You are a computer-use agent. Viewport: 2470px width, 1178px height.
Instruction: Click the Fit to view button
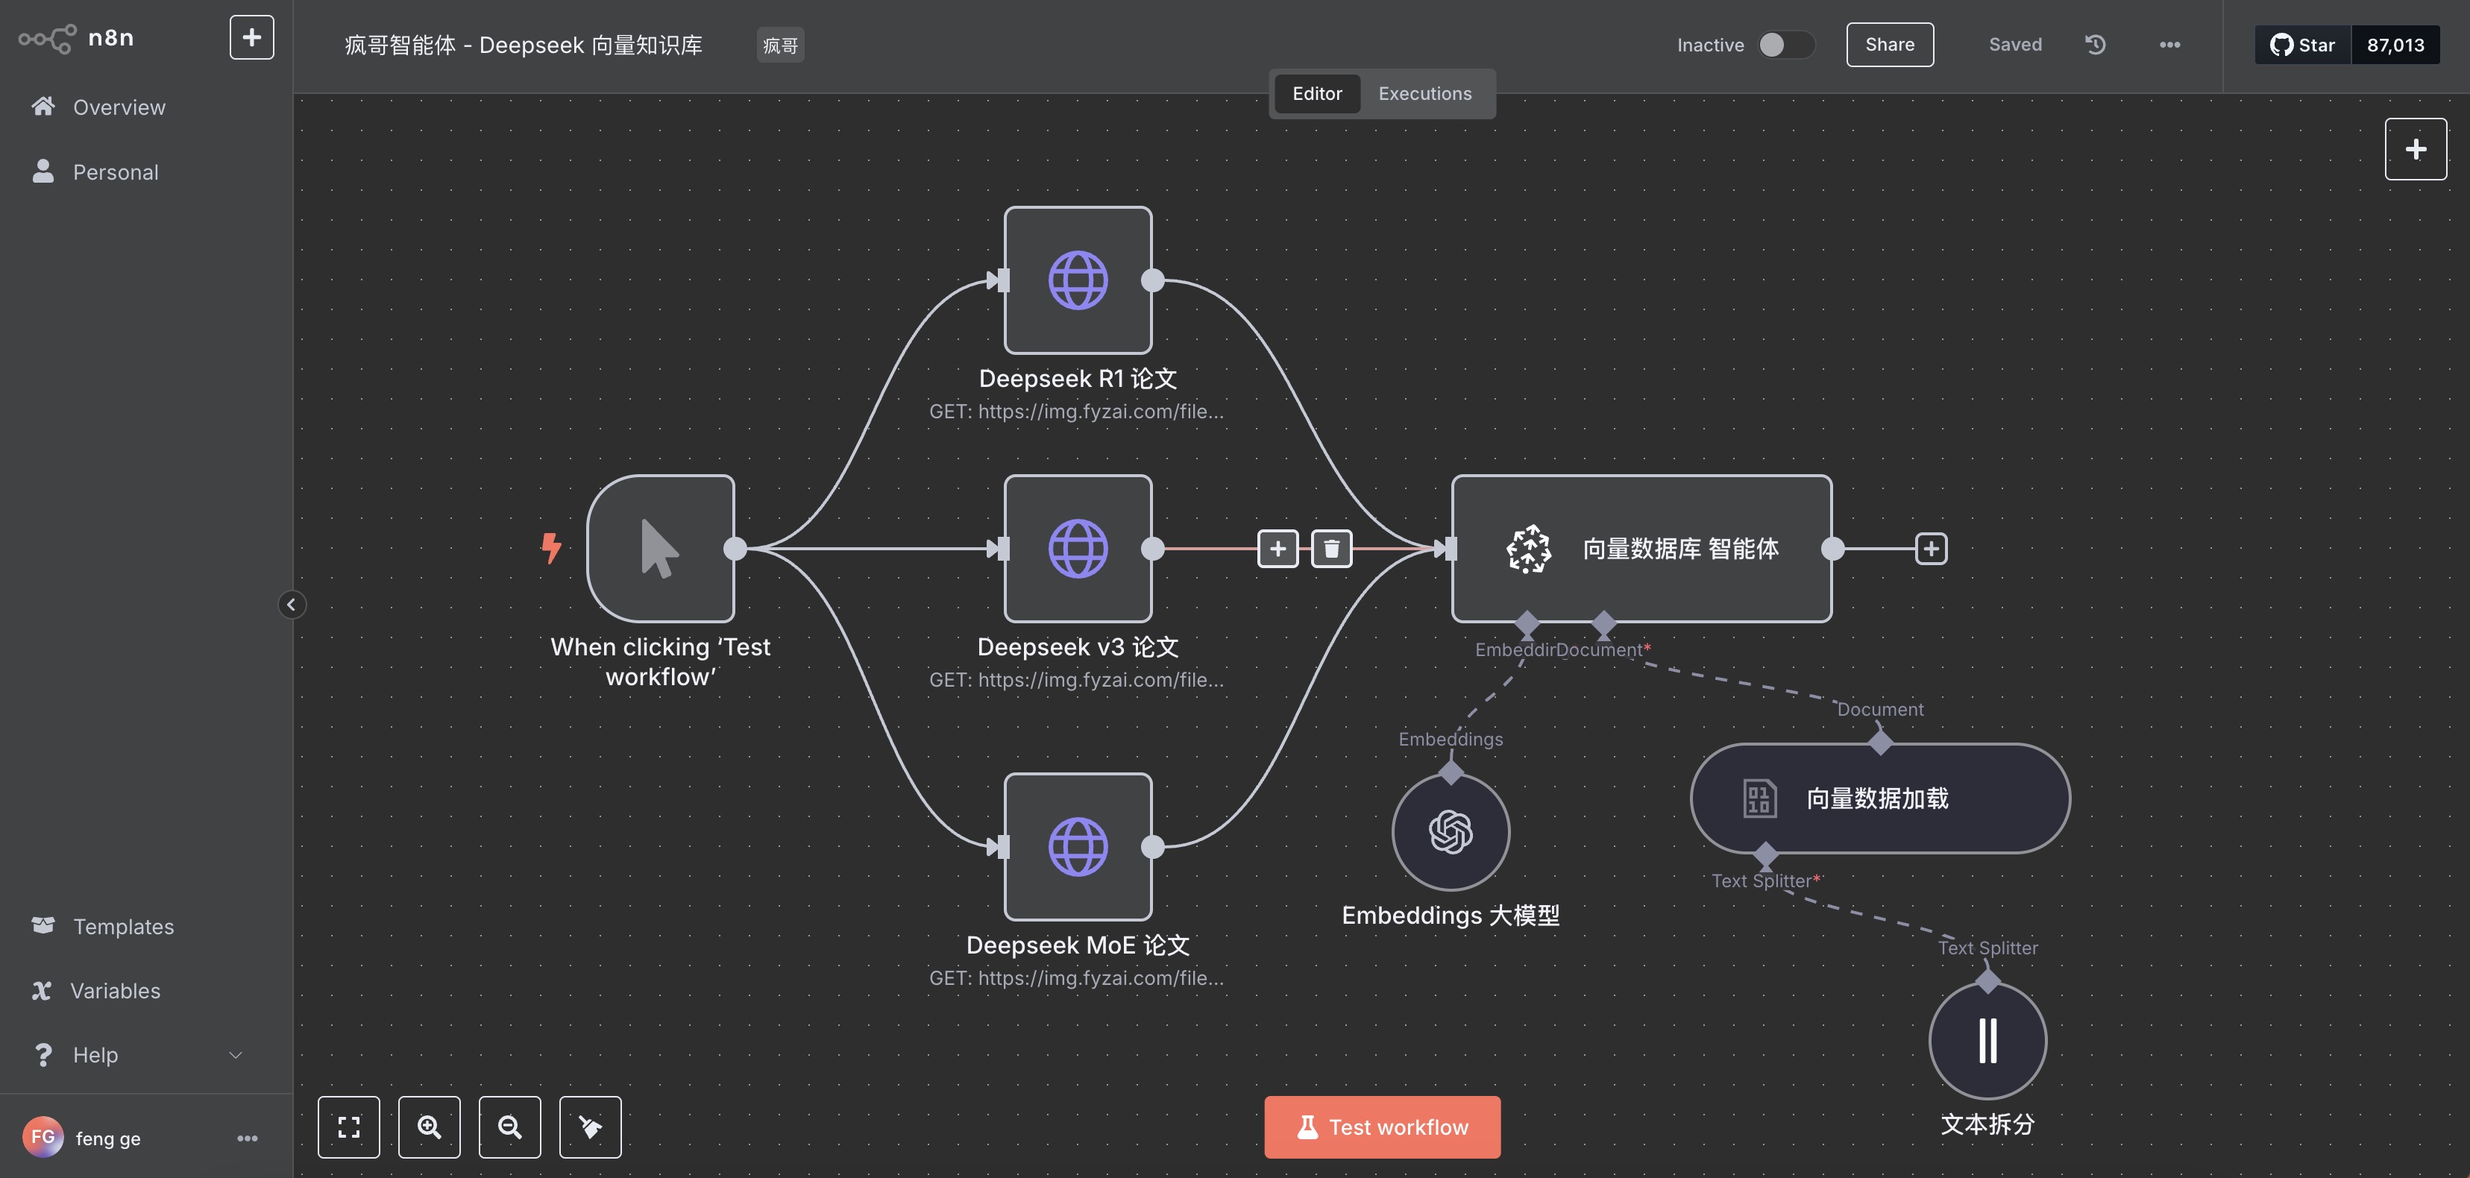349,1127
